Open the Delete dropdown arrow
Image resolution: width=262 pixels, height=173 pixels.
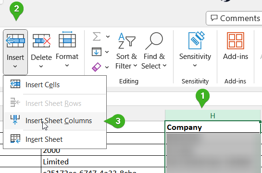coord(41,67)
